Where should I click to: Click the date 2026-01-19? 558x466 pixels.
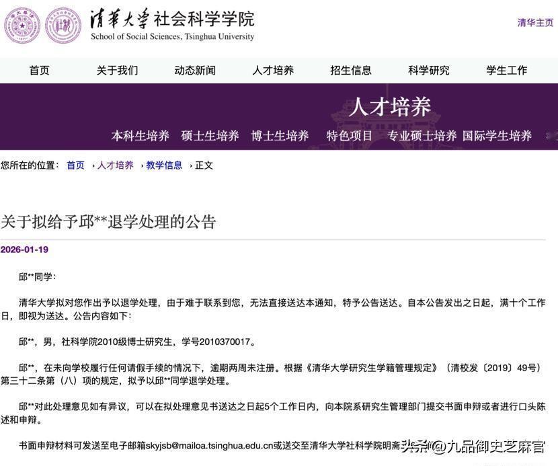click(x=24, y=249)
